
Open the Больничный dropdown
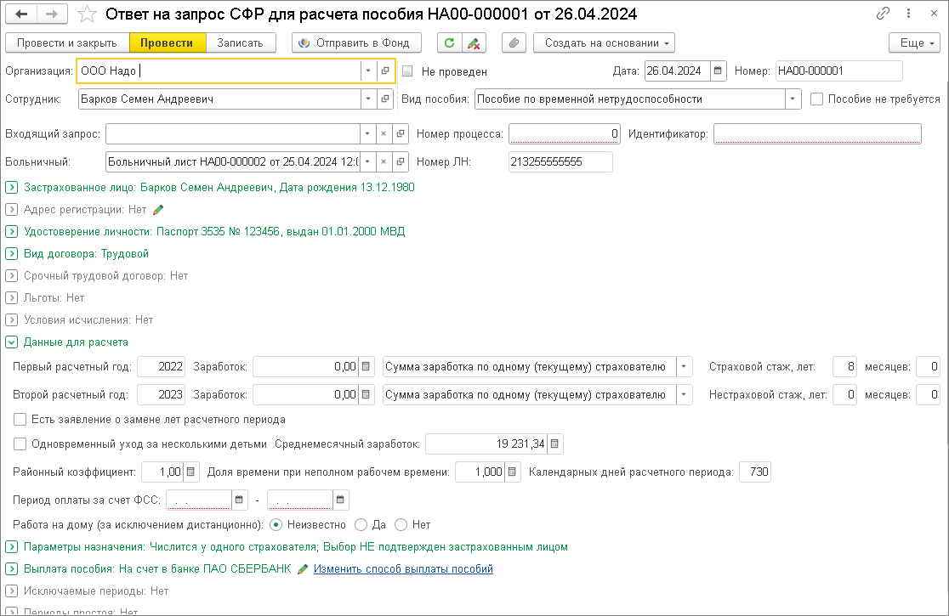[x=367, y=162]
